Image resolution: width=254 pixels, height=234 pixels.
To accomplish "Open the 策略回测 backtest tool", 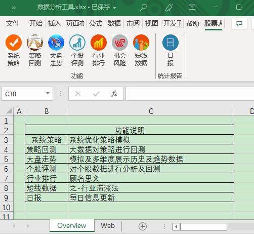I will tap(35, 50).
